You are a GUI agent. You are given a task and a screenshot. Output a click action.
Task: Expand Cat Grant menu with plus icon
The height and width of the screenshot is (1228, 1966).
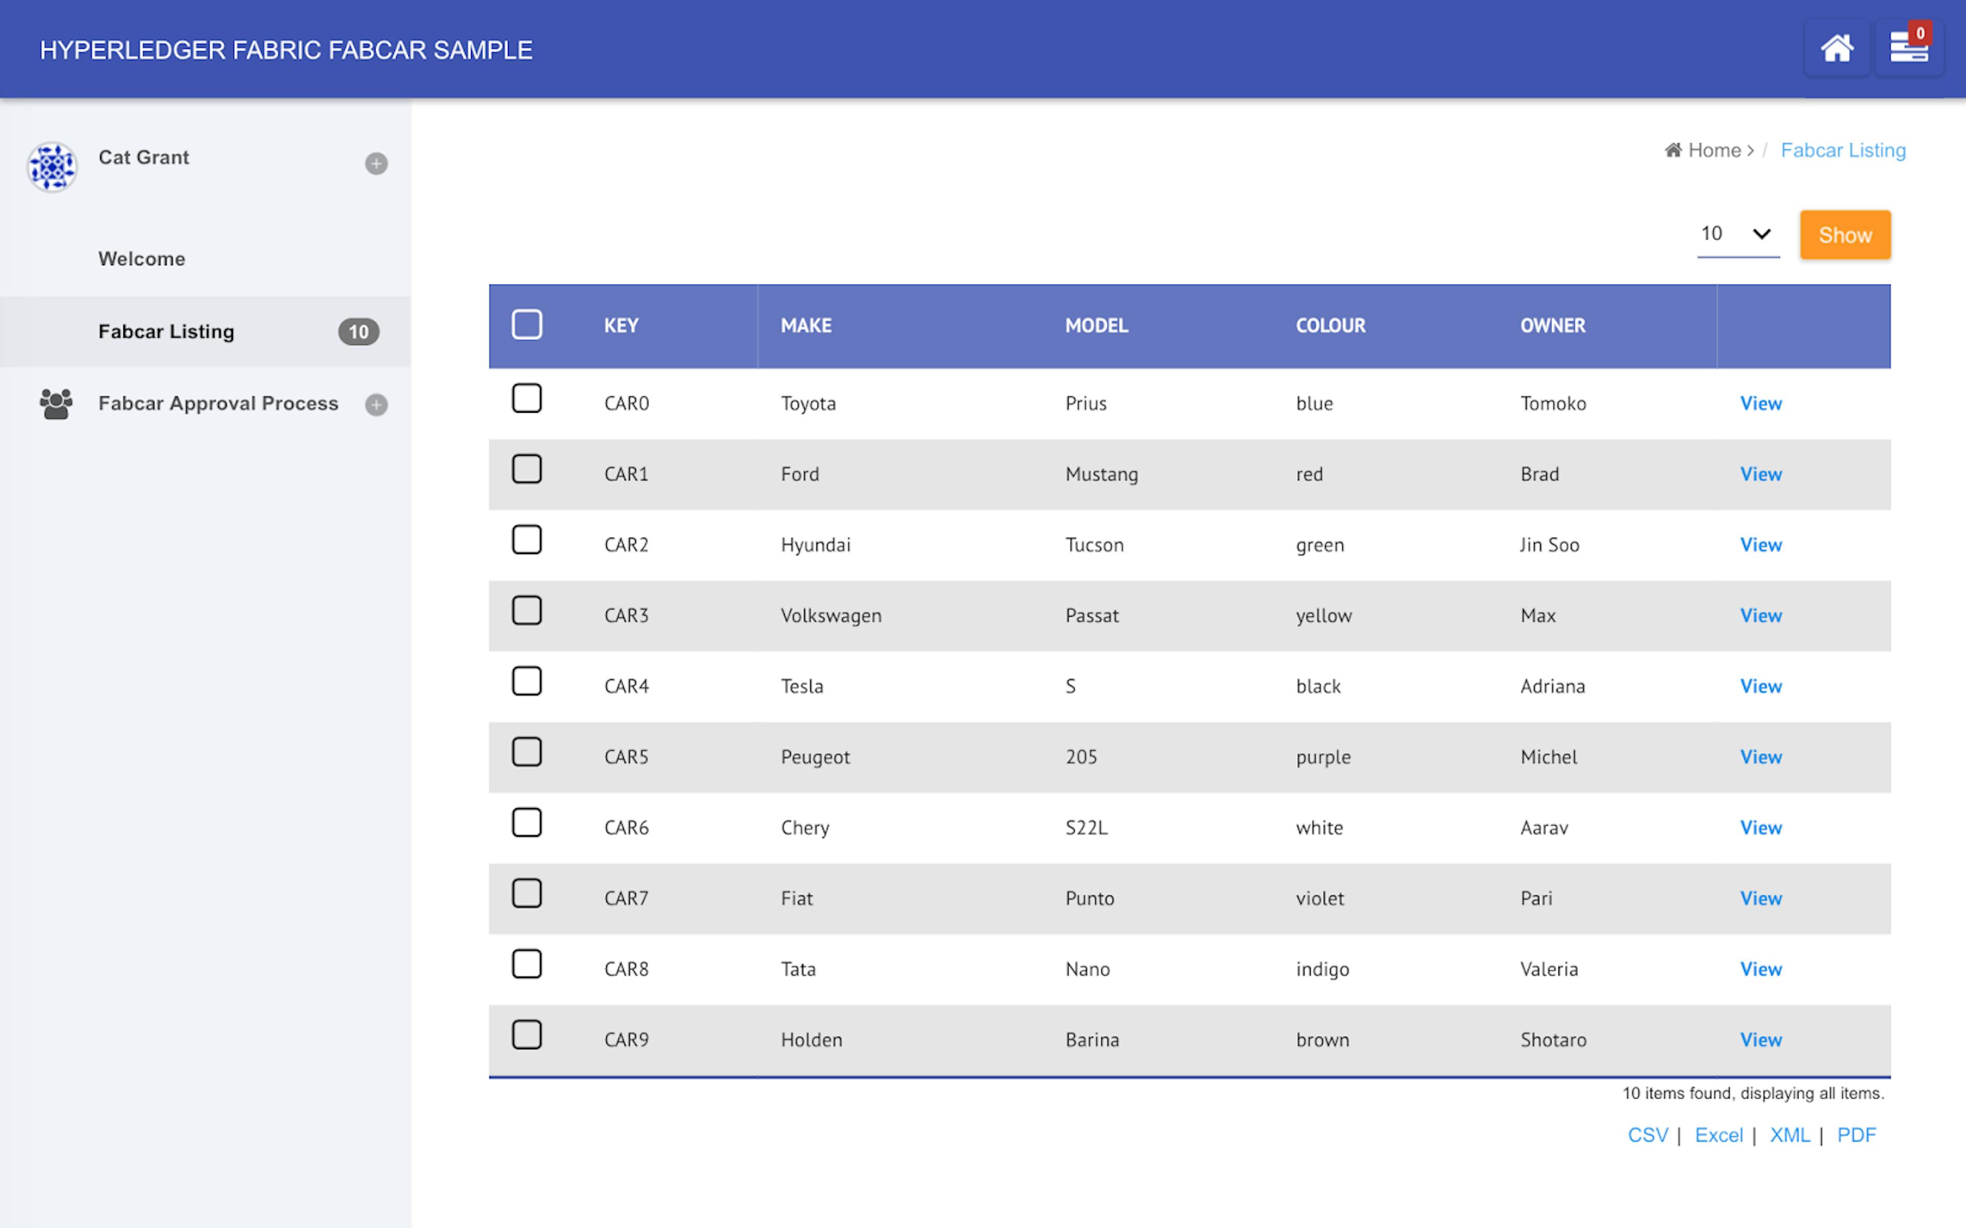(376, 164)
